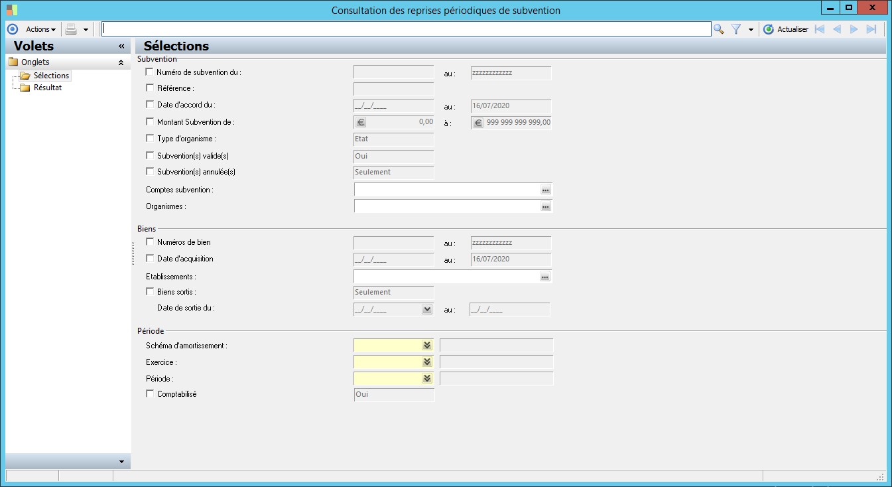Open the Volets panel bottom dropdown arrow
892x487 pixels.
(x=121, y=462)
